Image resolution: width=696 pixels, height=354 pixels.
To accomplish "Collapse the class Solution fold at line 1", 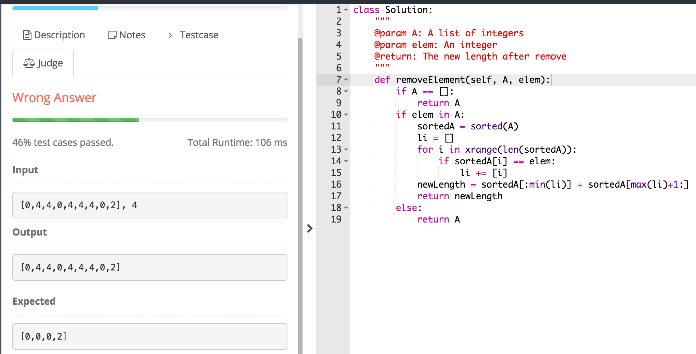I will point(346,10).
